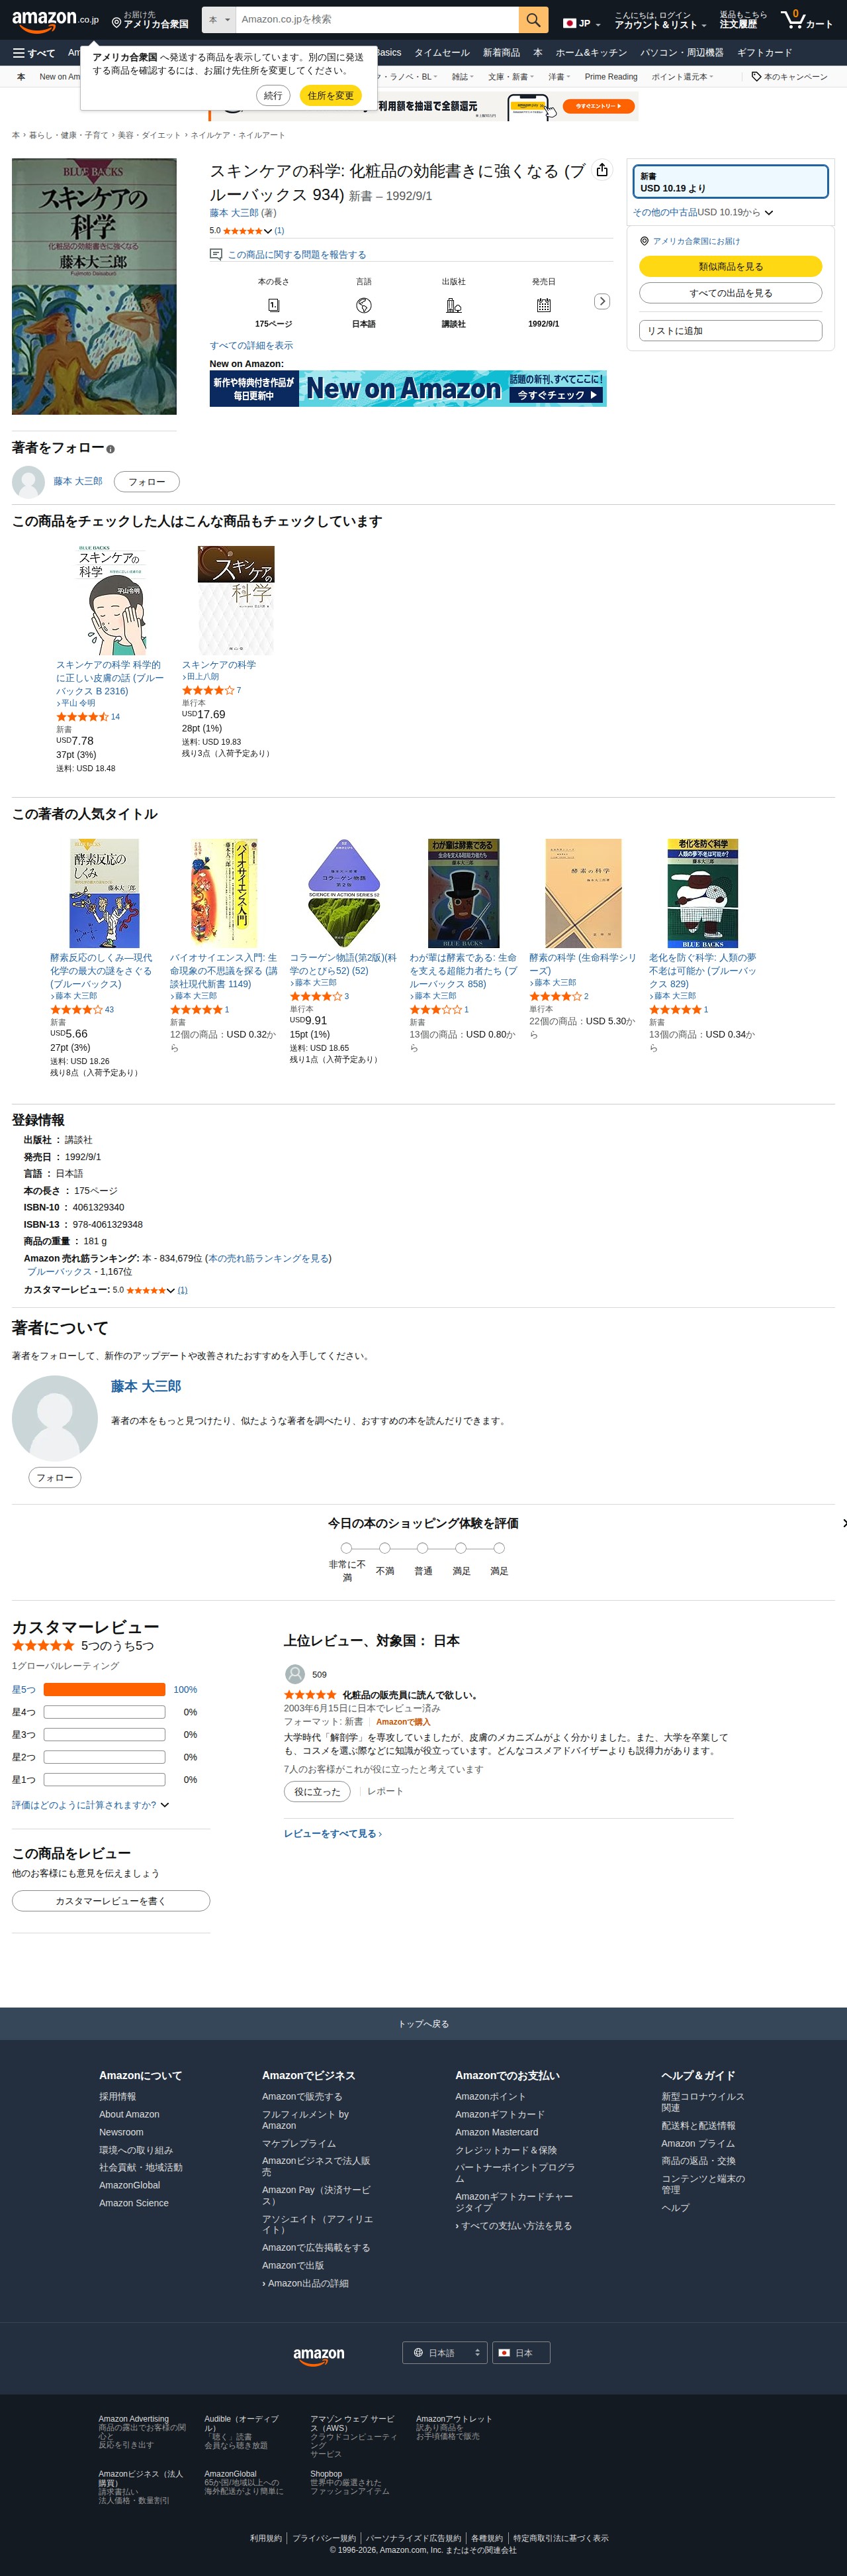Viewport: 847px width, 2576px height.
Task: Click the report-a-problem speech bubble icon
Action: 216,255
